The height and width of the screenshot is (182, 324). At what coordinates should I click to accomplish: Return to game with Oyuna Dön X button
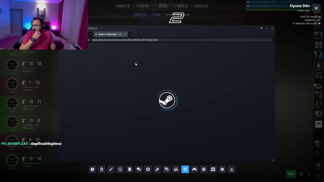(x=316, y=8)
